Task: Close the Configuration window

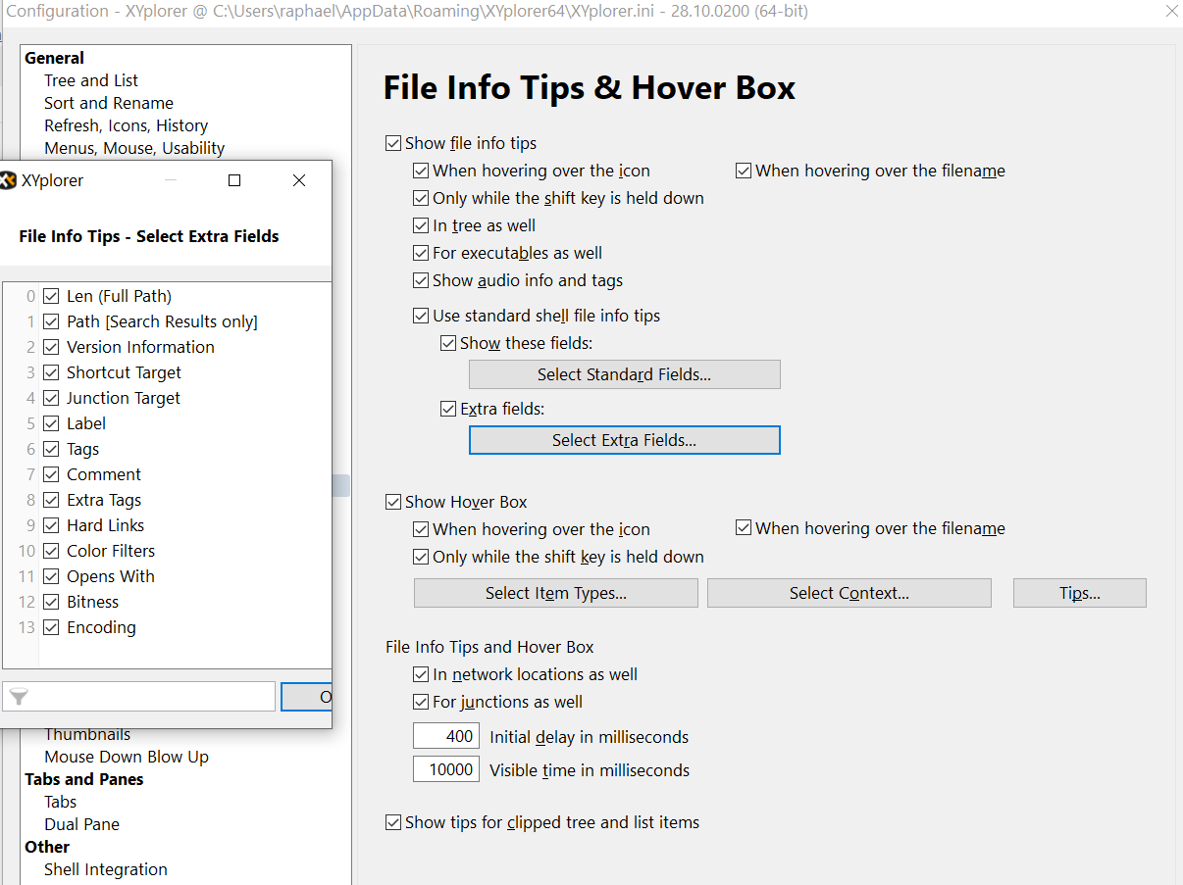Action: point(1171,12)
